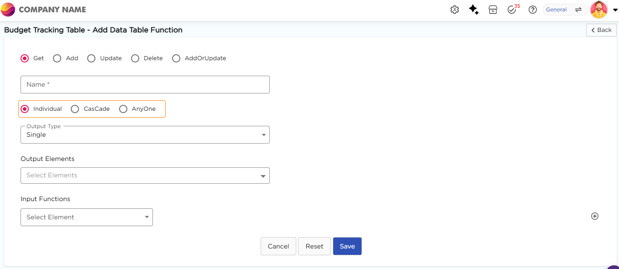Click into the Name input field

click(145, 85)
